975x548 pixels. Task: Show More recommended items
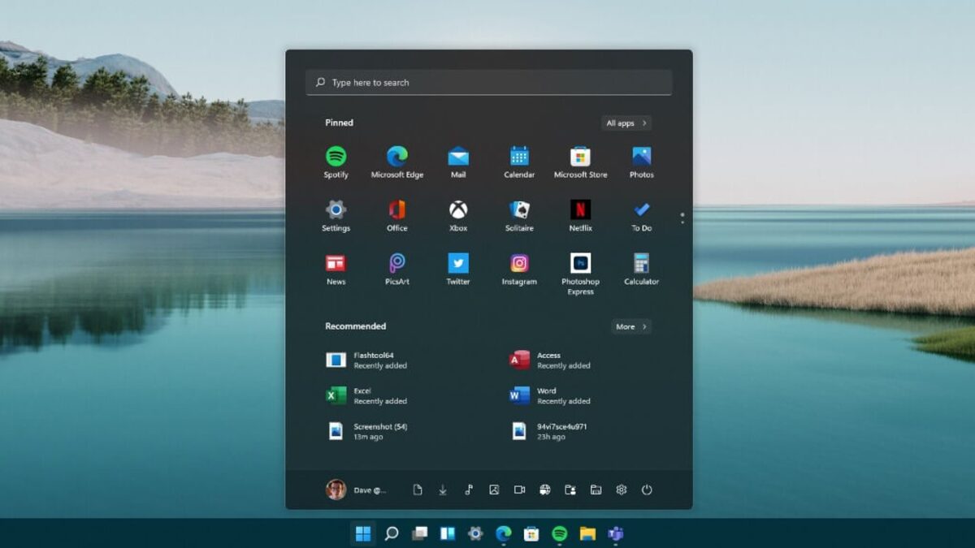630,326
